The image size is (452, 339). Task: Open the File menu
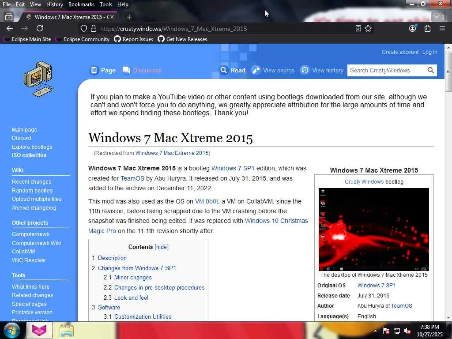pyautogui.click(x=6, y=4)
